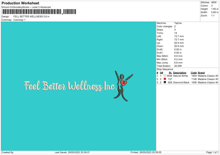Click the Zoom value 1:1
This screenshot has height=155, width=220.
point(213,15)
